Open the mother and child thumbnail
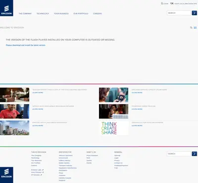198x183 pixels. click(113, 111)
